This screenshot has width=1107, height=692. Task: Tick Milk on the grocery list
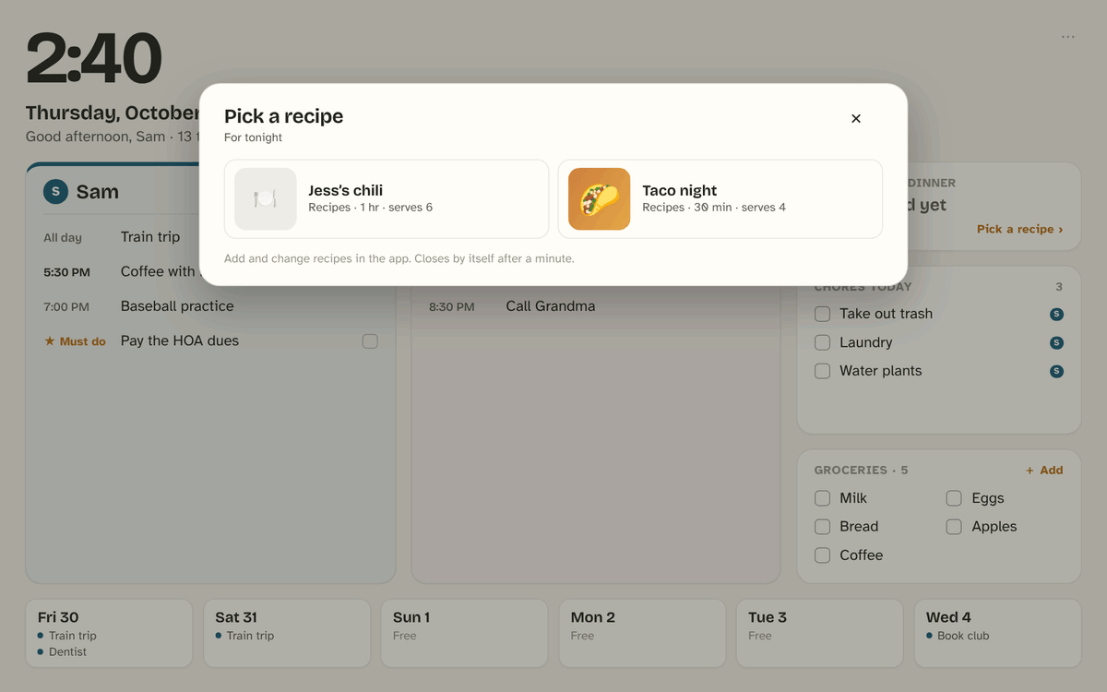coord(822,498)
